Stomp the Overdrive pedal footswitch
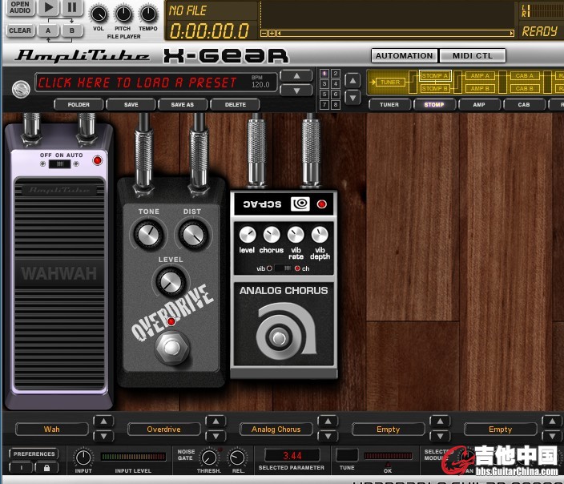This screenshot has height=484, width=564. pyautogui.click(x=172, y=348)
